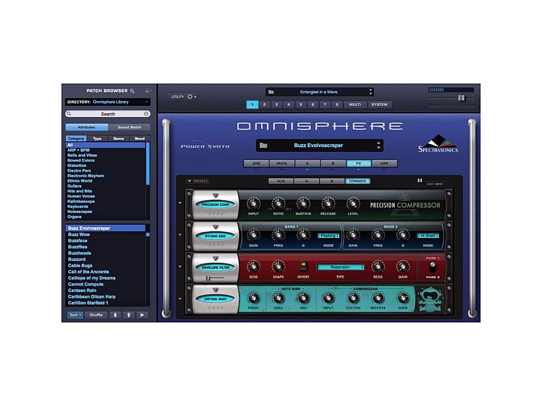Open the FX rack Presets menu
542x406 pixels.
point(197,181)
